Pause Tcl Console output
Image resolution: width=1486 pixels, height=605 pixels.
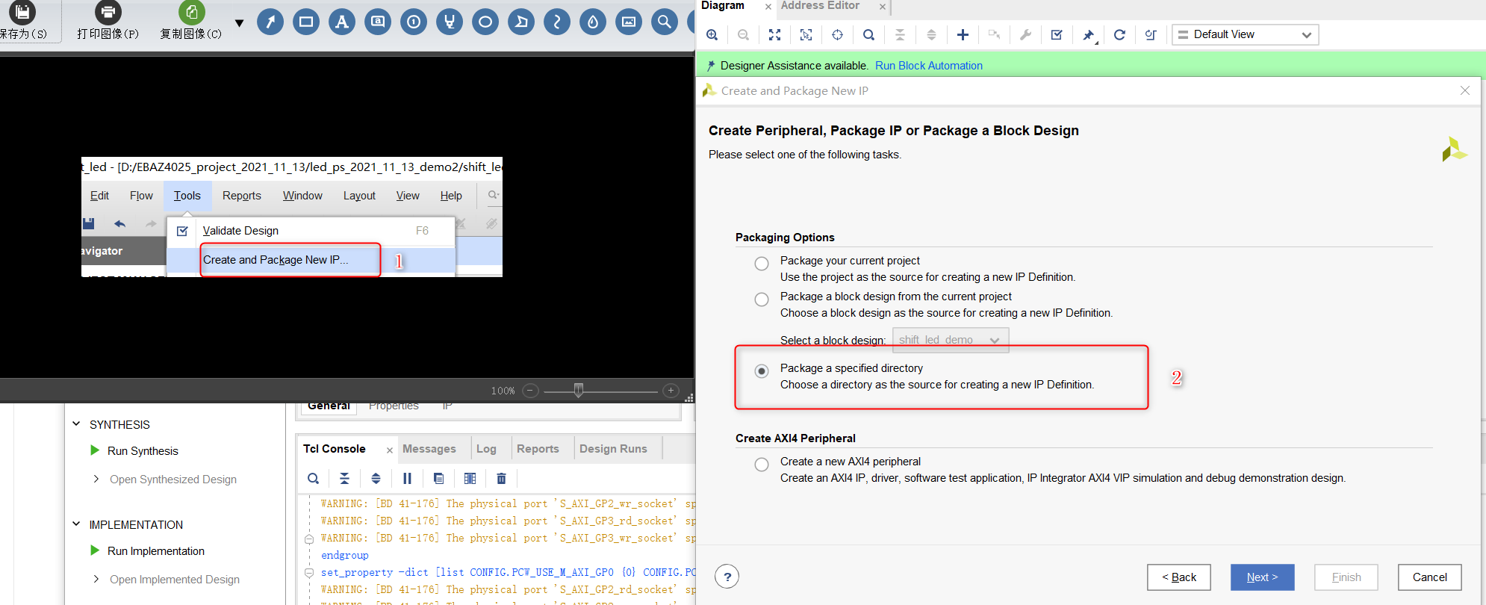tap(407, 478)
